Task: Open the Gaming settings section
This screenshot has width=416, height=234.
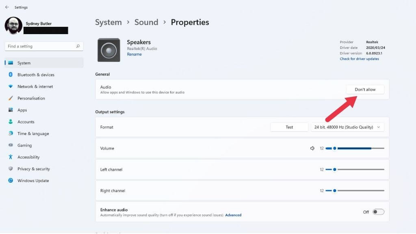Action: [24, 145]
